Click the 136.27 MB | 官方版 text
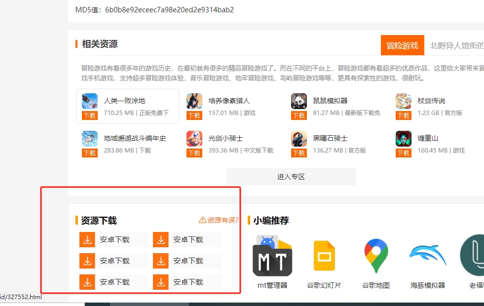The height and width of the screenshot is (306, 484). point(339,150)
